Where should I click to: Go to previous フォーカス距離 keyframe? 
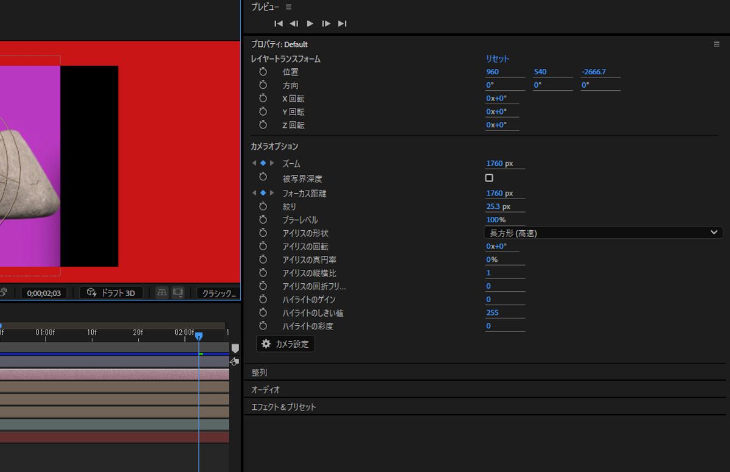pos(254,193)
